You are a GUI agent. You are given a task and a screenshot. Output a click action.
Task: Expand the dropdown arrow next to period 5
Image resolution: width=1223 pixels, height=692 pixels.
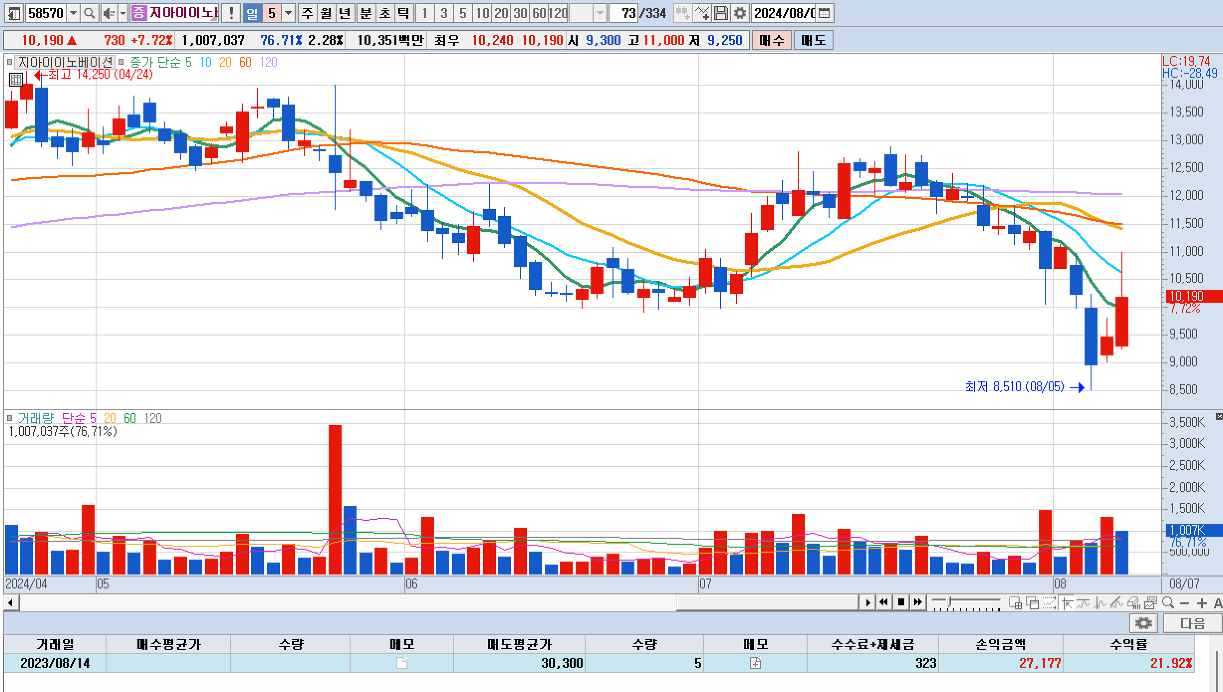[x=288, y=13]
